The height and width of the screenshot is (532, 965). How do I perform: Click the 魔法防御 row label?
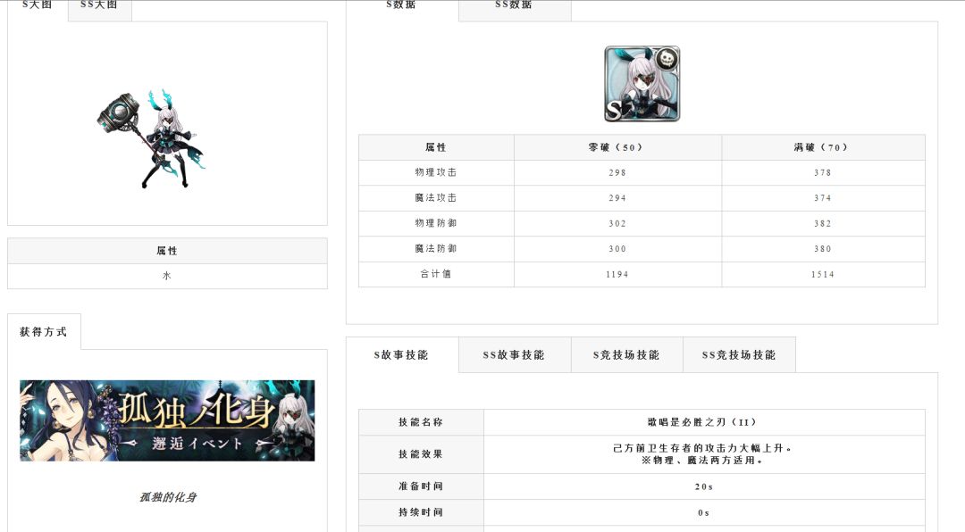coord(436,248)
